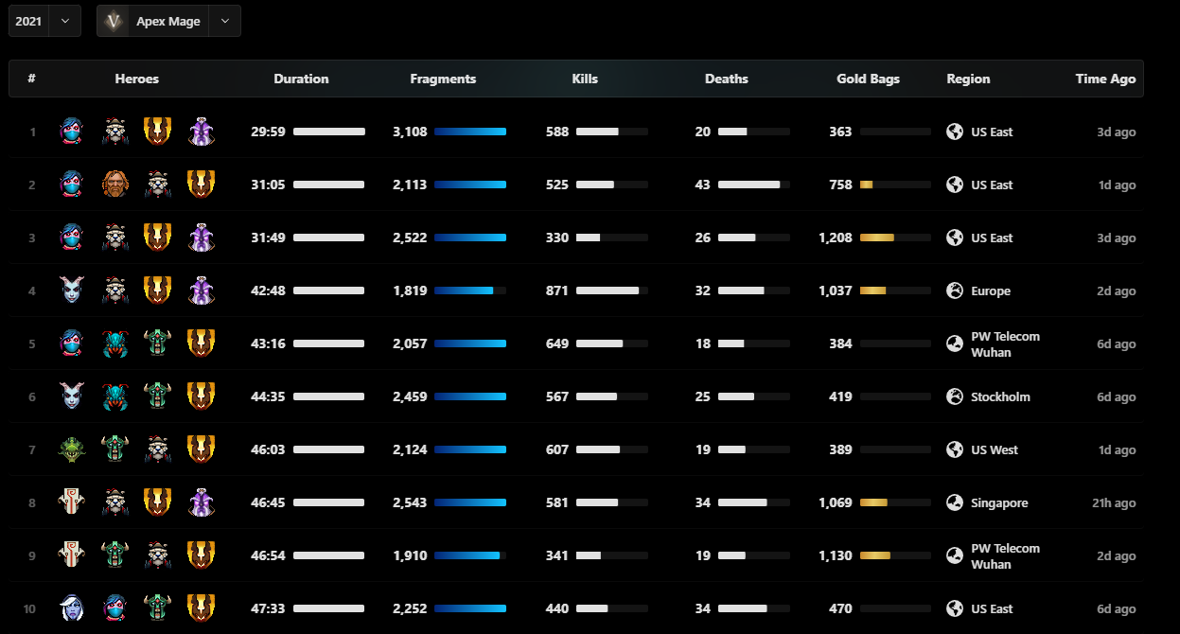Click the Gold Bags bar for 1,208
1180x634 pixels.
[895, 238]
